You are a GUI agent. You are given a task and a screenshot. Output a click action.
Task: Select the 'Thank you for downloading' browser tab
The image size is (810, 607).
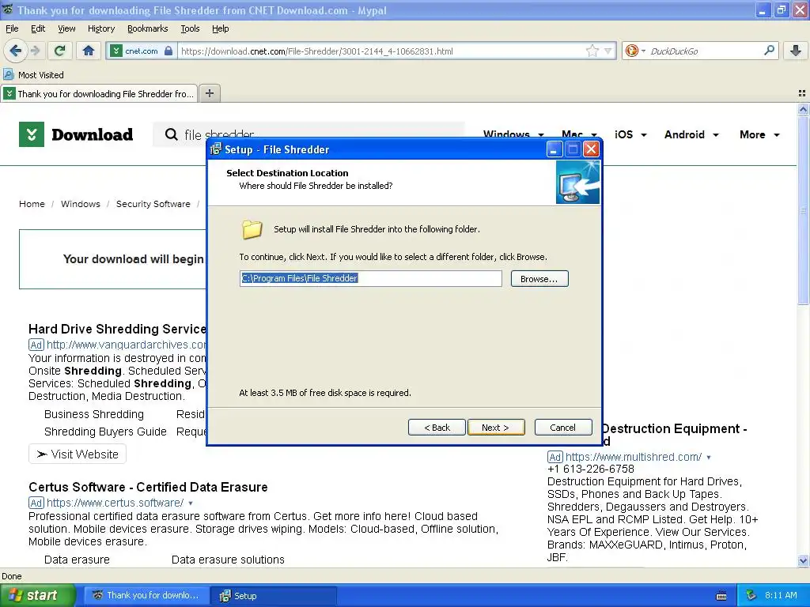point(99,93)
